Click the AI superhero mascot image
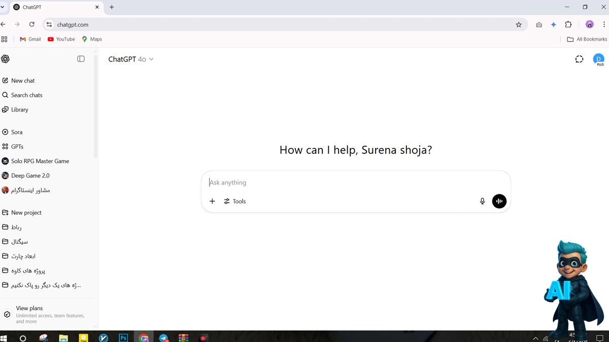Viewport: 609px width, 342px height. pos(575,289)
